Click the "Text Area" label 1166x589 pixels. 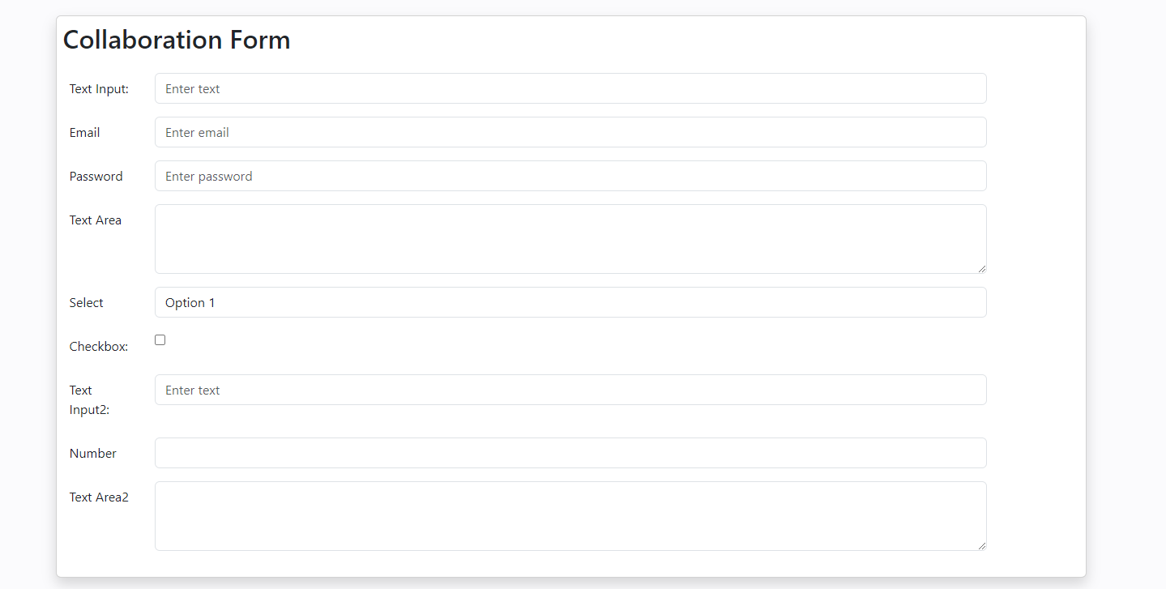96,220
